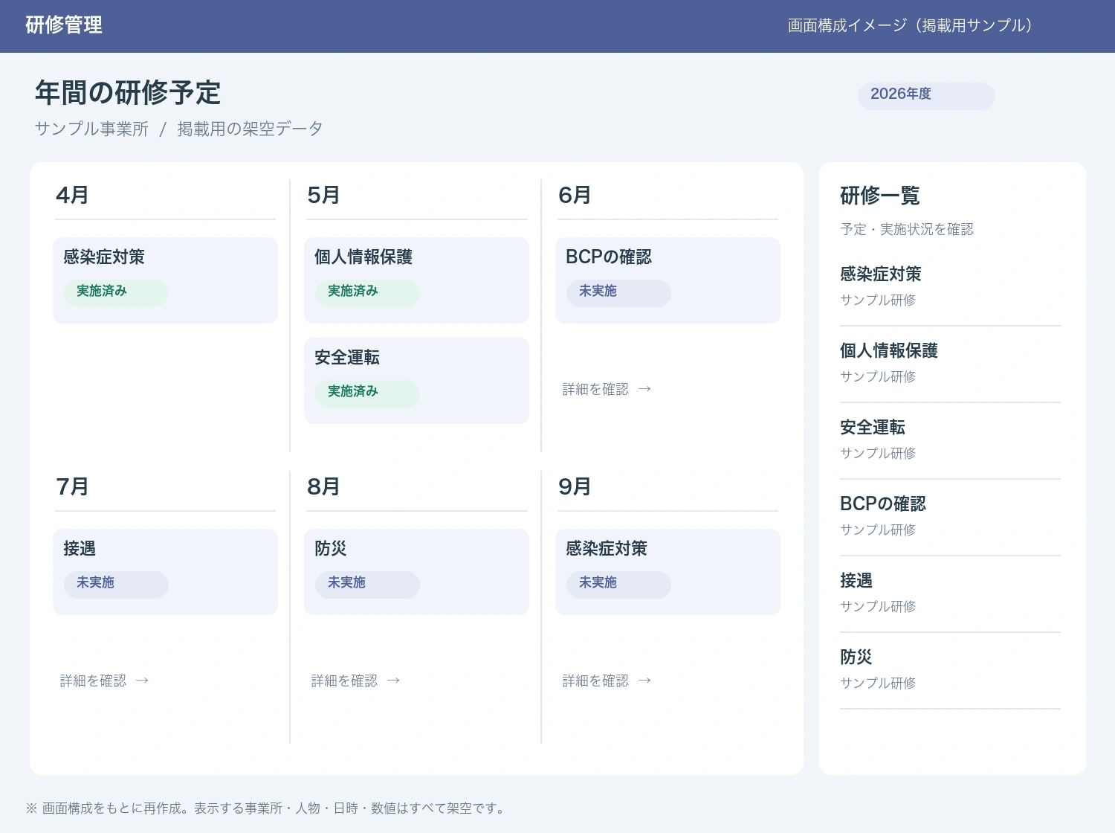Select 実施済み badge on 4月 感染症対策
This screenshot has width=1115, height=833.
coord(116,292)
